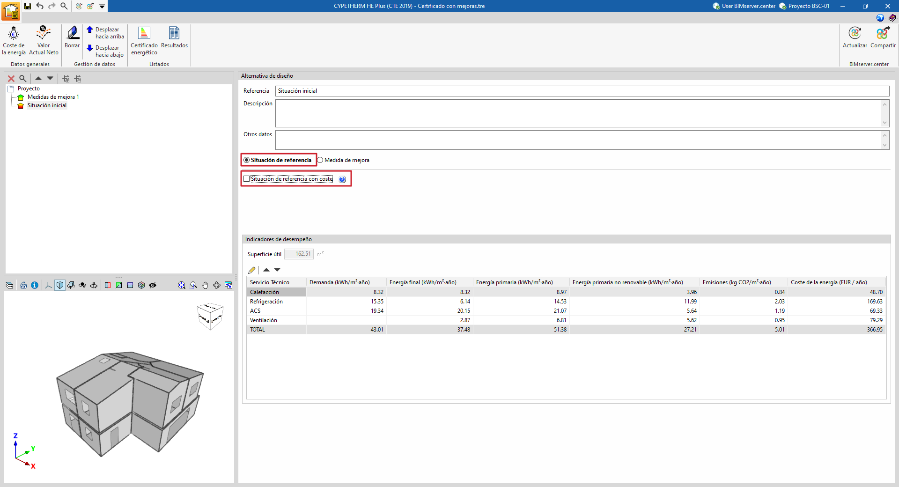Click the Actualizar BIMserver.center icon
The height and width of the screenshot is (487, 899).
coord(855,37)
